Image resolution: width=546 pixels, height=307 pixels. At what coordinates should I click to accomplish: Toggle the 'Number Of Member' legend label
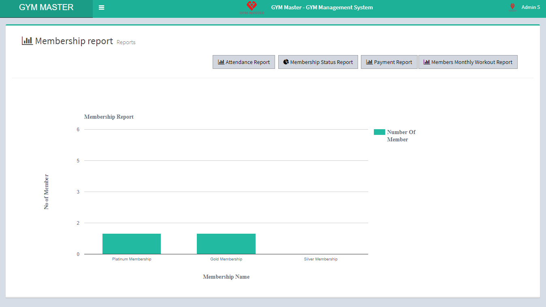pyautogui.click(x=401, y=136)
